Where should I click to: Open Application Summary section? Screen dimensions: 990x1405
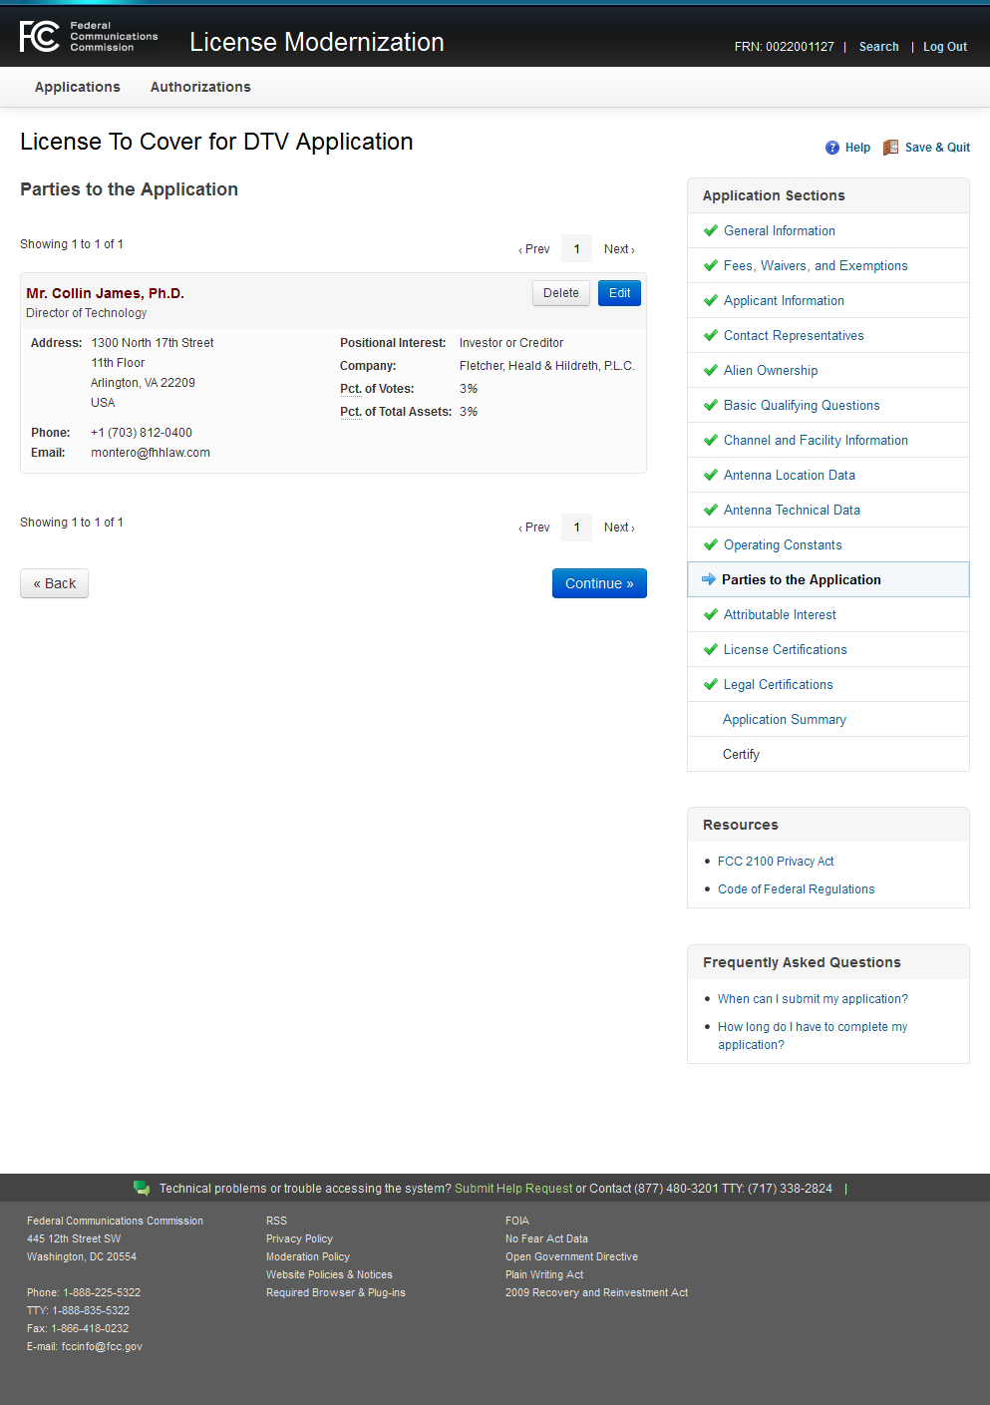tap(785, 719)
